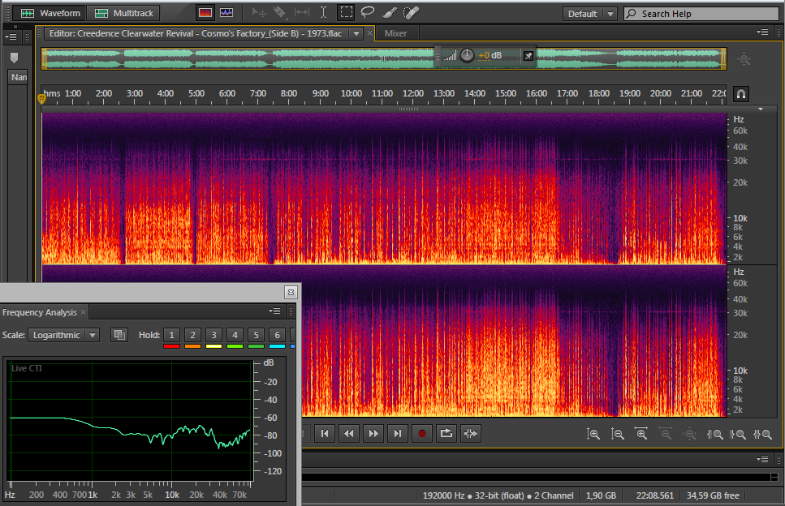
Task: Click the yellow hold color swatch
Action: click(x=214, y=346)
